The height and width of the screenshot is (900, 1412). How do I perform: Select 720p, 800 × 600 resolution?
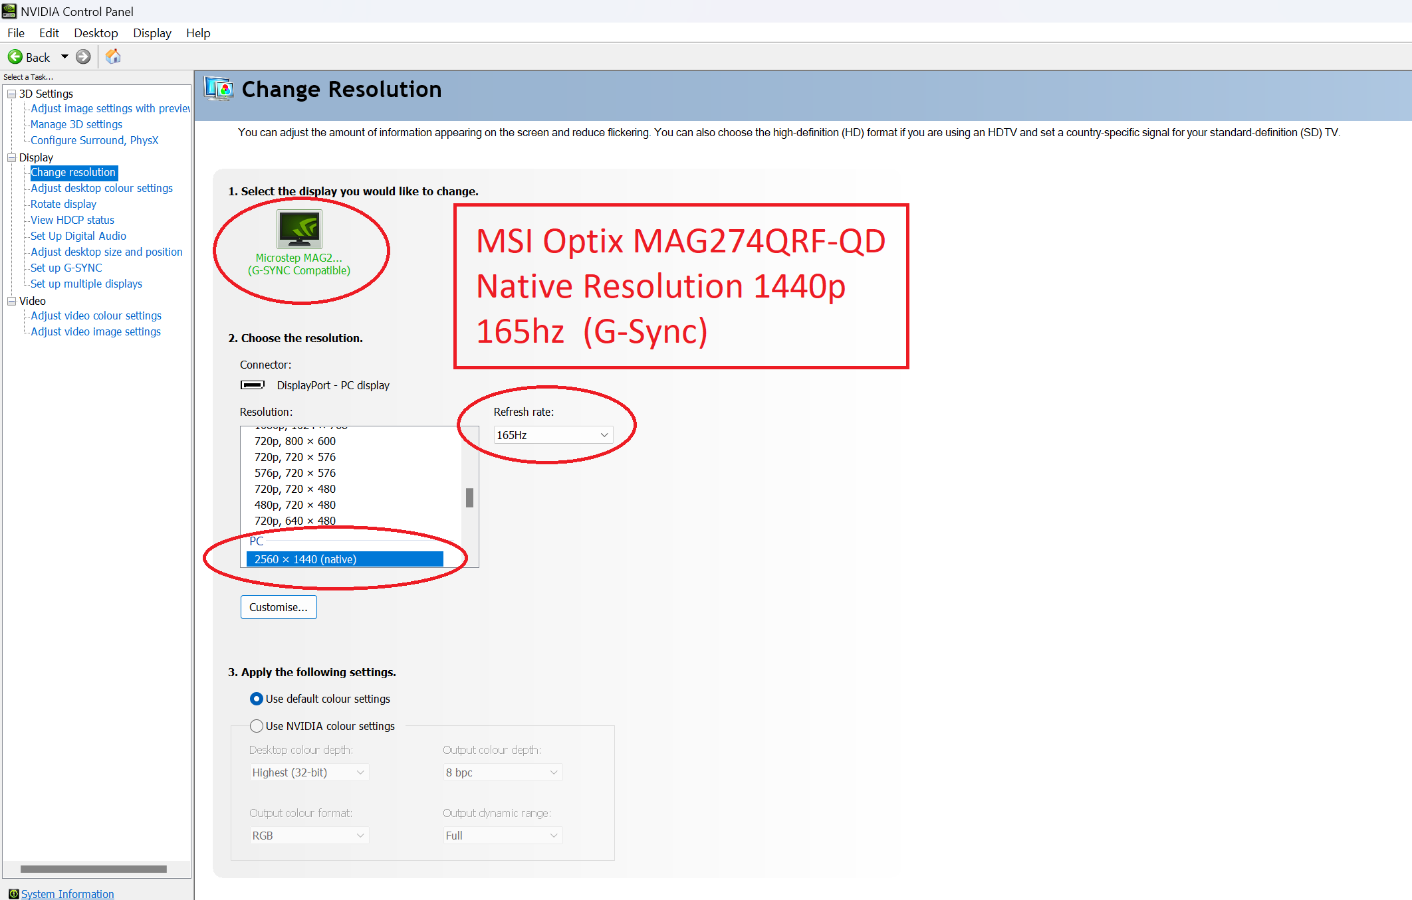tap(295, 441)
